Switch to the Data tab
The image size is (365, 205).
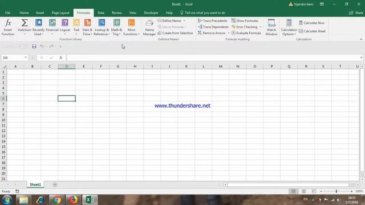click(101, 13)
